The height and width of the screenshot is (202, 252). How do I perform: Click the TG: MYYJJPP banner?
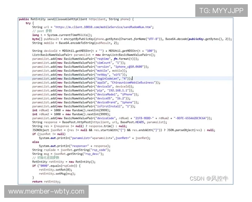[x=220, y=11]
